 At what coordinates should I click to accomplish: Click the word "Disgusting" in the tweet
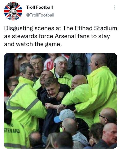point(19,29)
